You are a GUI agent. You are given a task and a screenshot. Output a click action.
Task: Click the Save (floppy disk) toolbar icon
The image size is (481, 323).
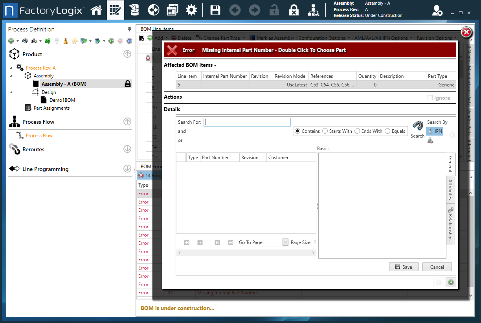point(215,10)
